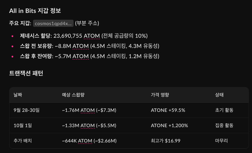
Task: Click the "10월 1일" date cell
Action: [x=22, y=125]
